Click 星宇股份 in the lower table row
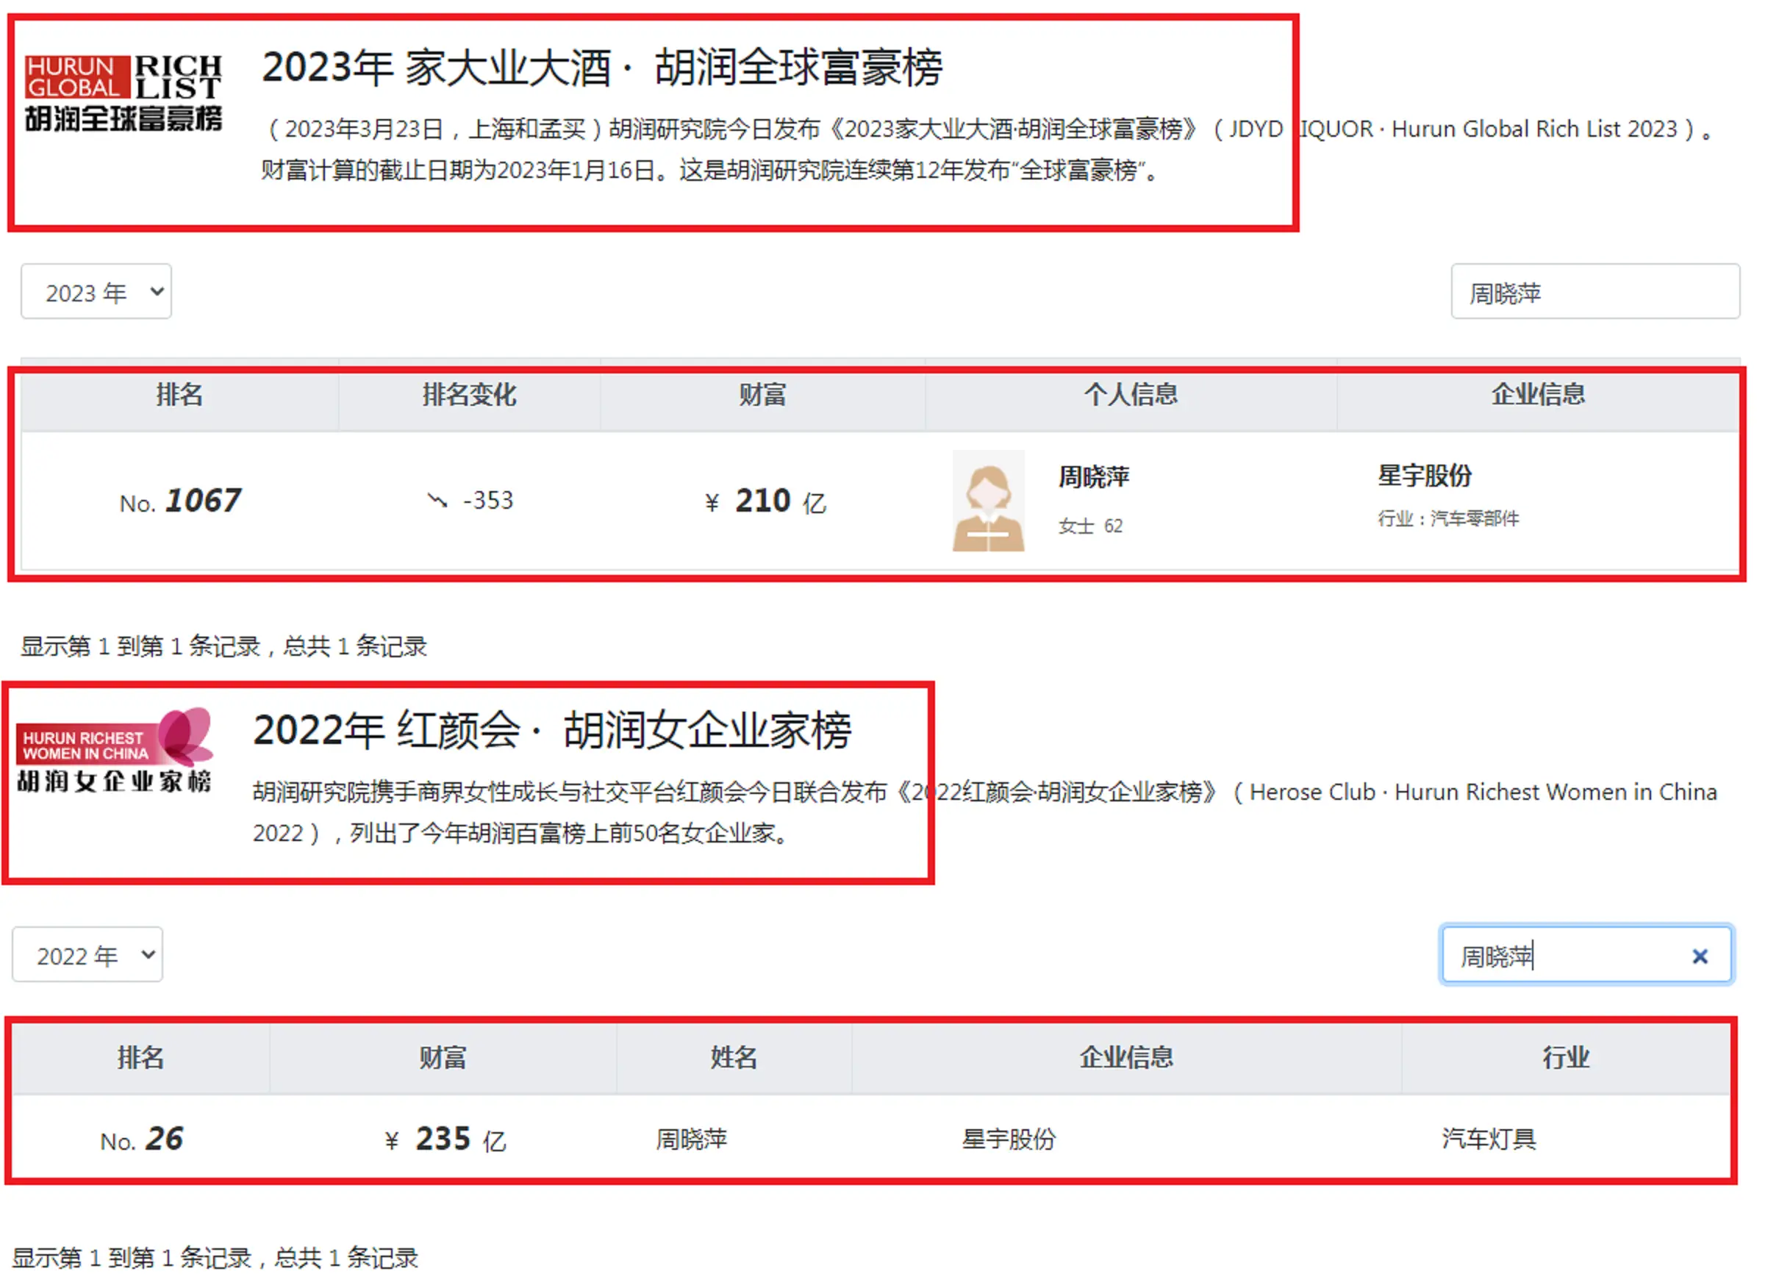The height and width of the screenshot is (1288, 1779). coord(1009,1139)
